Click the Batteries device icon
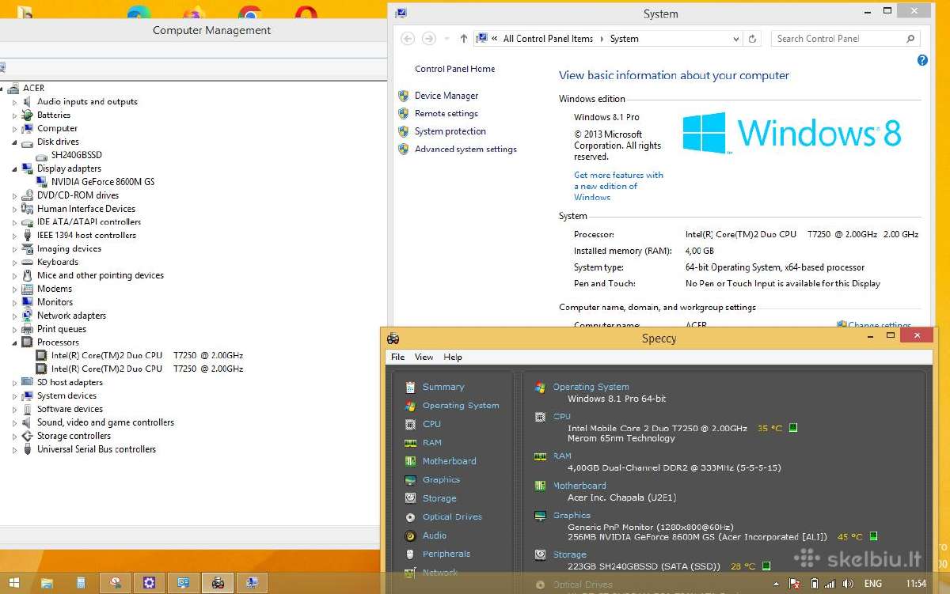The height and width of the screenshot is (594, 950). 28,115
